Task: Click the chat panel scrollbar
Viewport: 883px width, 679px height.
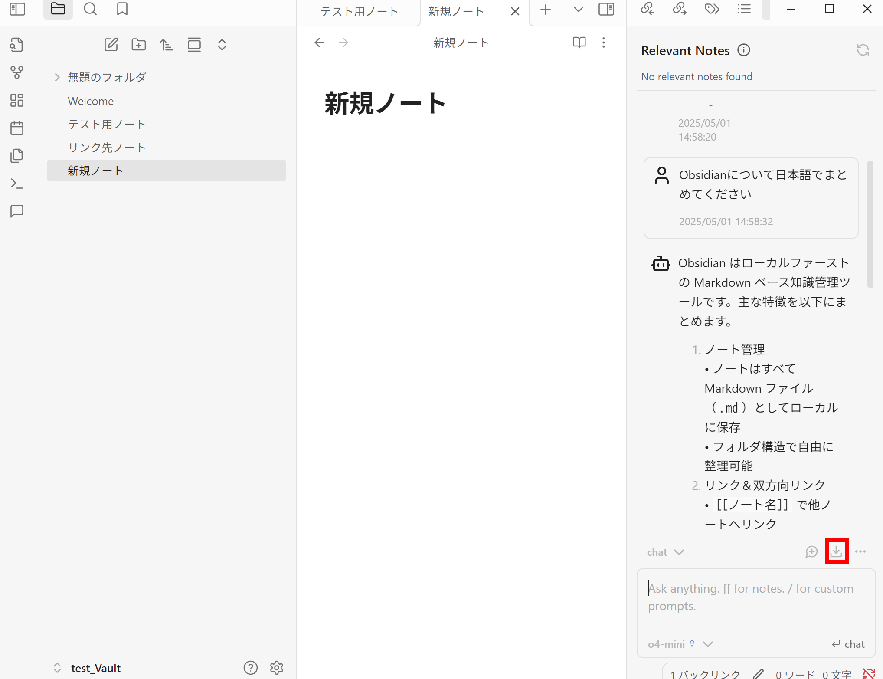Action: (x=870, y=224)
